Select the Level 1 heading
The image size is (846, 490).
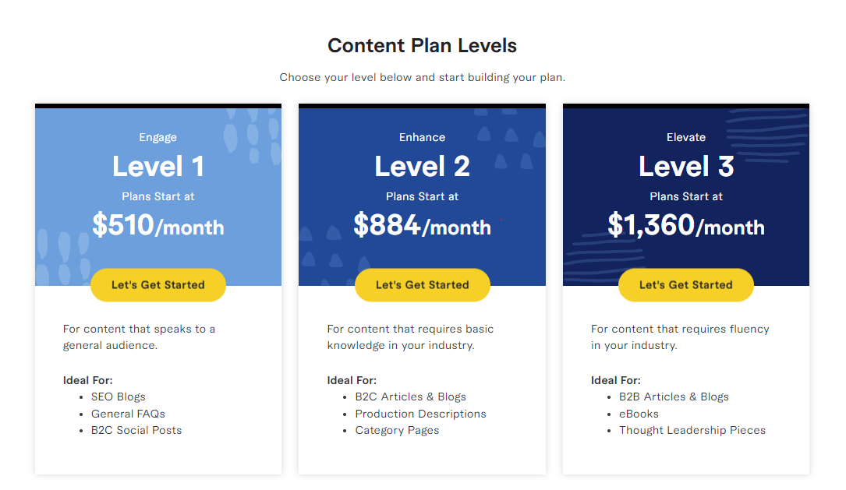[x=158, y=166]
